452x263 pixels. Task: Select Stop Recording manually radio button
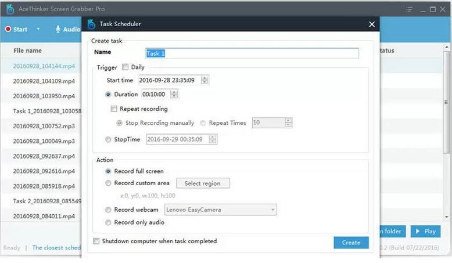pos(119,123)
